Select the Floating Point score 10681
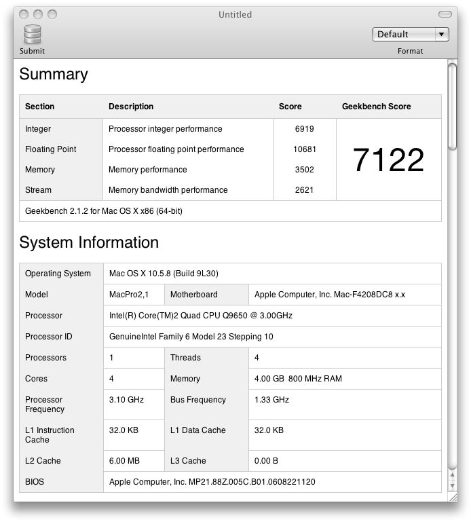Screen dimensions: 471x522 (304, 149)
